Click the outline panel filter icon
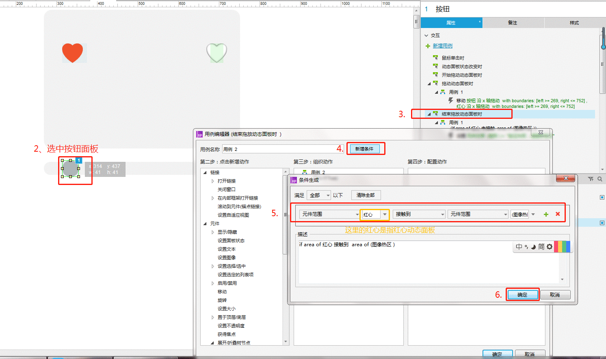 click(591, 179)
